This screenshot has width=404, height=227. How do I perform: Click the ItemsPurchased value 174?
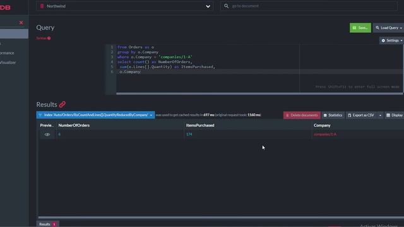pos(189,134)
